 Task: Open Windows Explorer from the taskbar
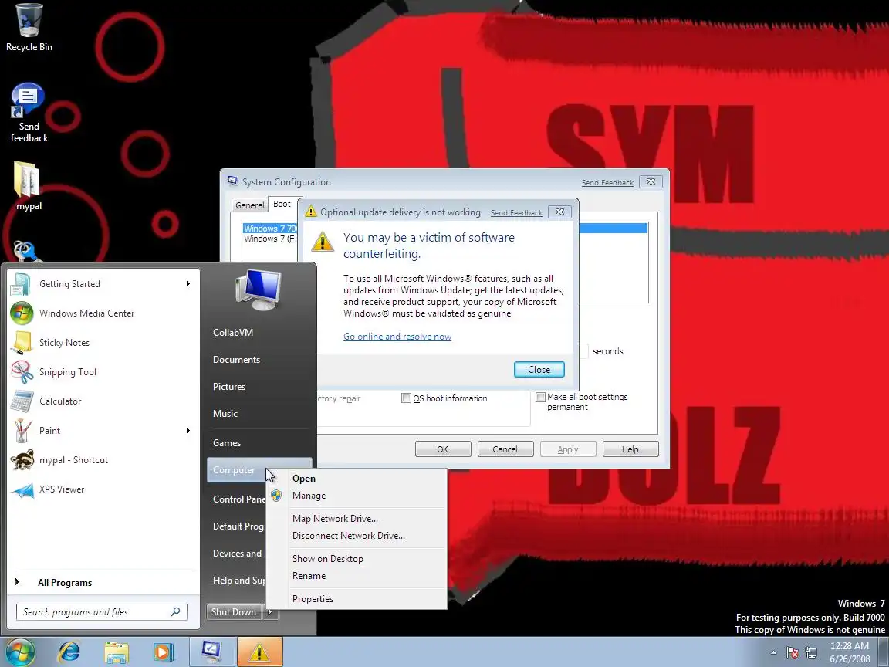pyautogui.click(x=117, y=652)
